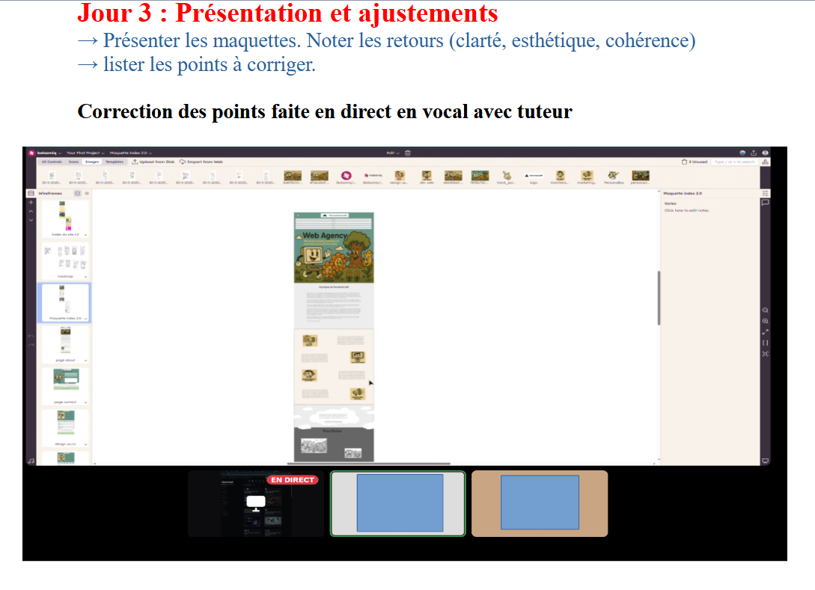
Task: Select the UI Controls tab
Action: click(51, 162)
